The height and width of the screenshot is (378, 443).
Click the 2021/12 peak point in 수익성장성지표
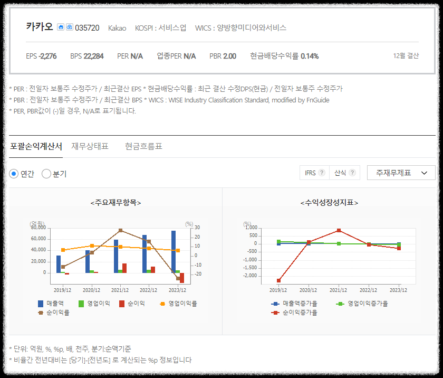point(339,230)
